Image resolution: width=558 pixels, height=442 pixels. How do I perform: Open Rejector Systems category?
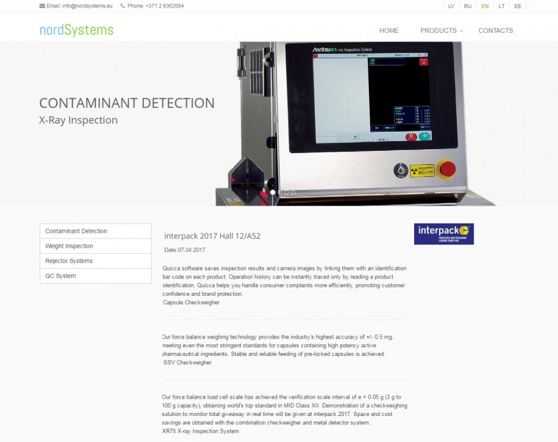[x=95, y=261]
